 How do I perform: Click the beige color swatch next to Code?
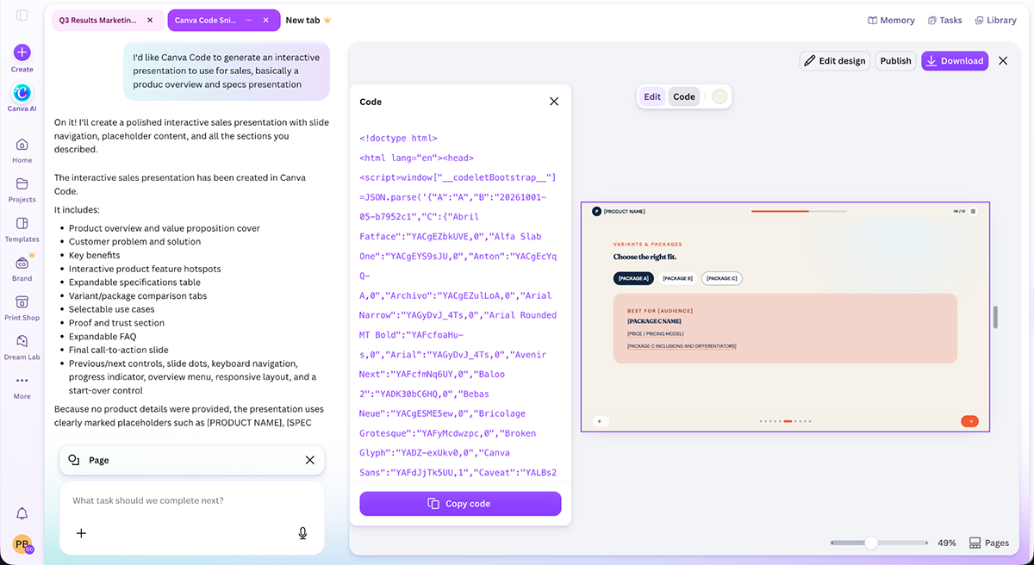pyautogui.click(x=719, y=96)
